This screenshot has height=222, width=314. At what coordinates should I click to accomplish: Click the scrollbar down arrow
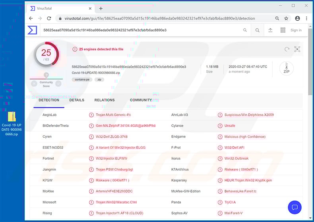click(x=310, y=218)
